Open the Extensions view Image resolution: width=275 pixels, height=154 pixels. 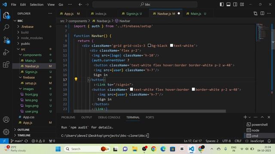pos(6,64)
